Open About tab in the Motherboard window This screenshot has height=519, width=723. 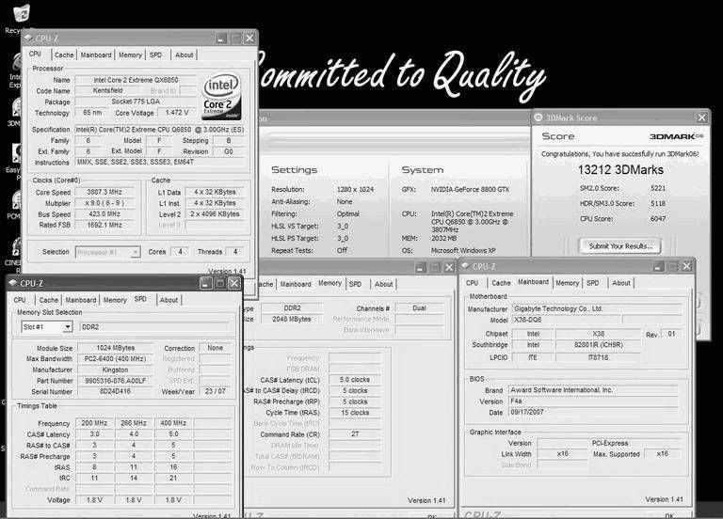pyautogui.click(x=621, y=283)
